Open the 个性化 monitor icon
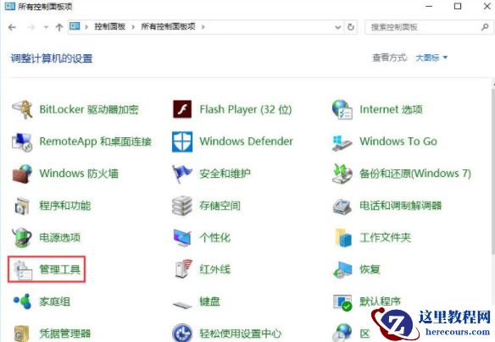Viewport: 495px width, 342px height. click(x=182, y=238)
